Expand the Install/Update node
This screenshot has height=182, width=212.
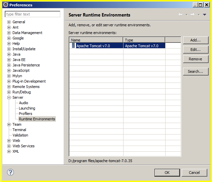click(9, 49)
